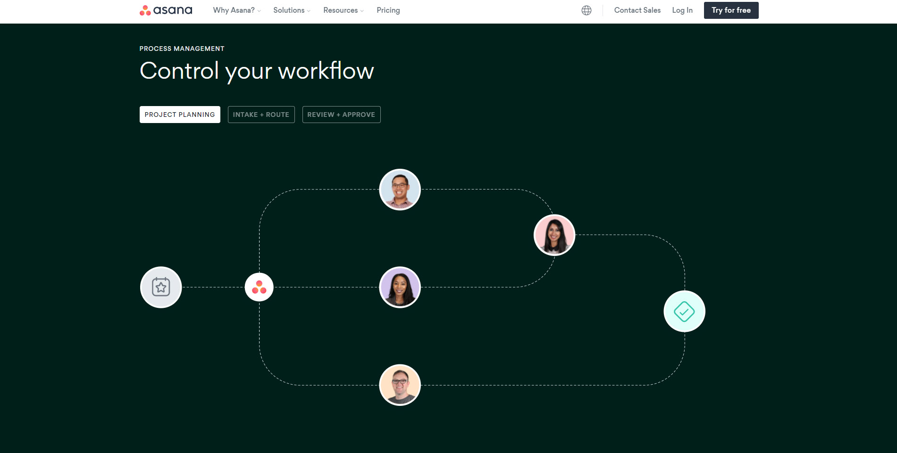Click the top avatar with the light blue background
The height and width of the screenshot is (453, 897).
pyautogui.click(x=400, y=189)
